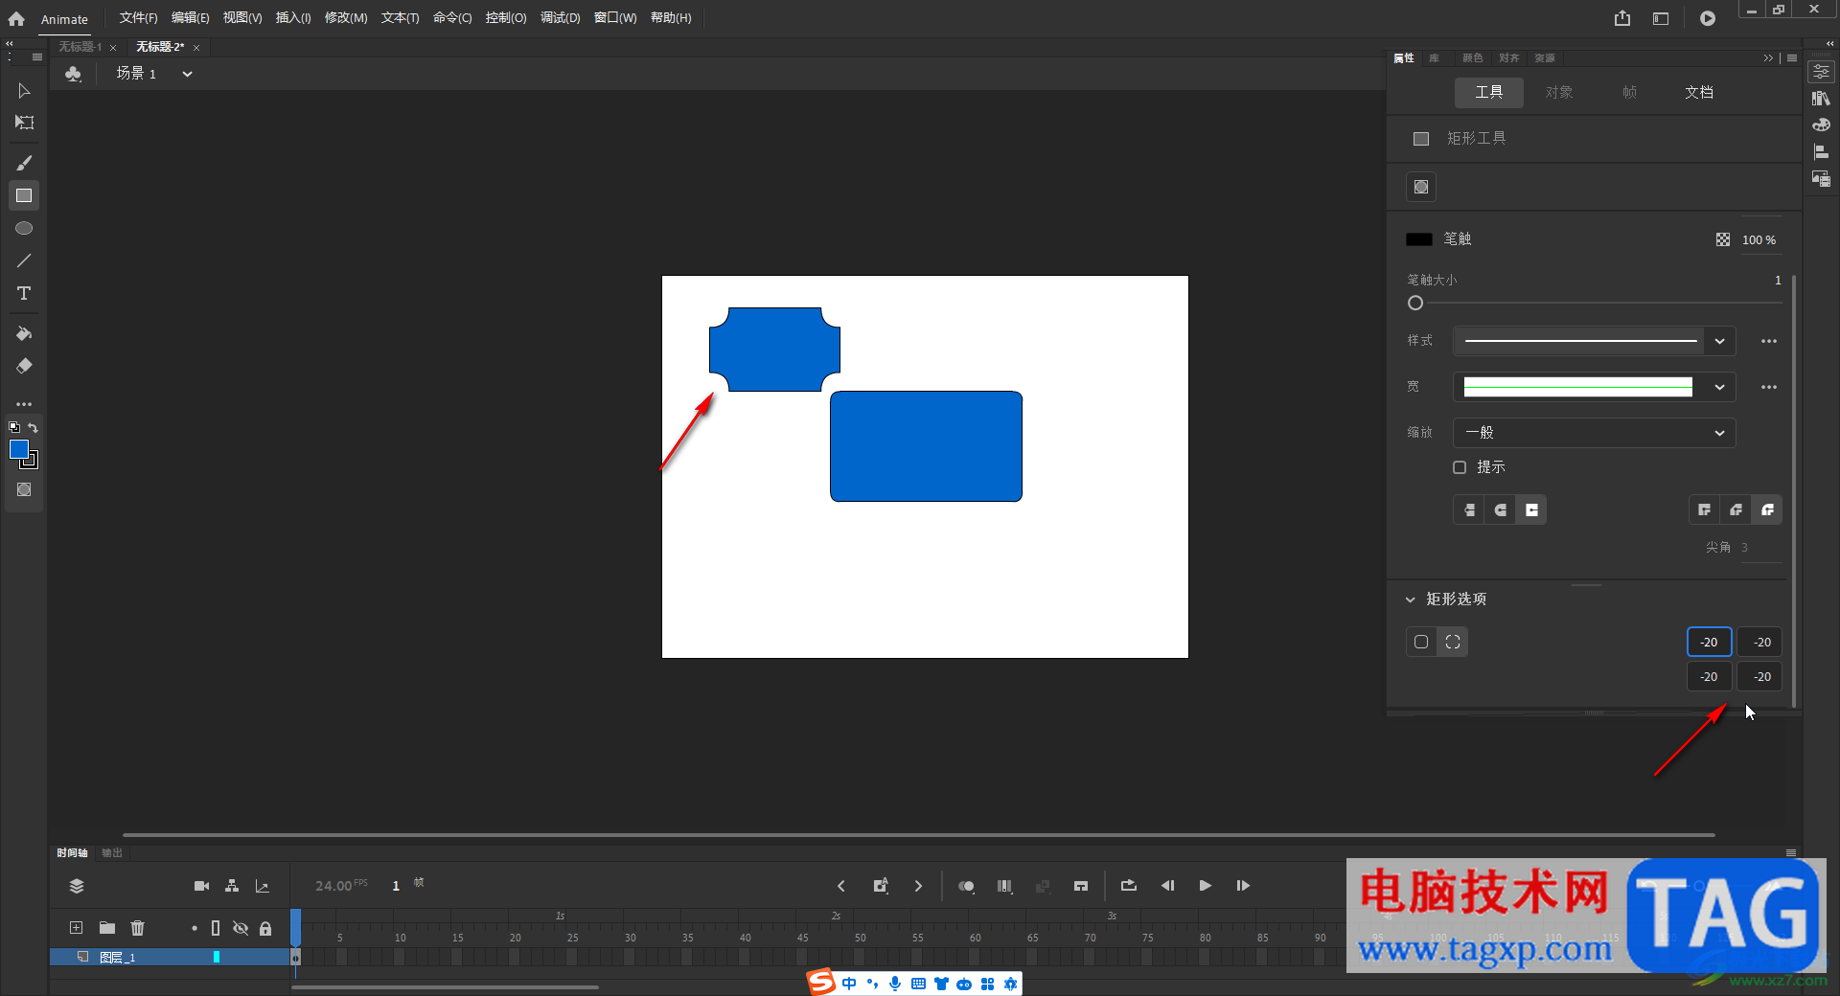This screenshot has height=996, width=1840.
Task: Enable the 提示 hinting checkbox
Action: pos(1460,467)
